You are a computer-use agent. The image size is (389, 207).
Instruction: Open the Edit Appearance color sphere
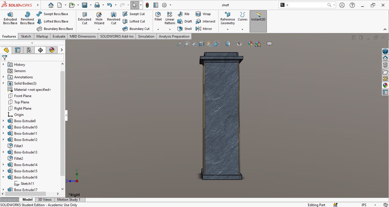click(x=250, y=44)
